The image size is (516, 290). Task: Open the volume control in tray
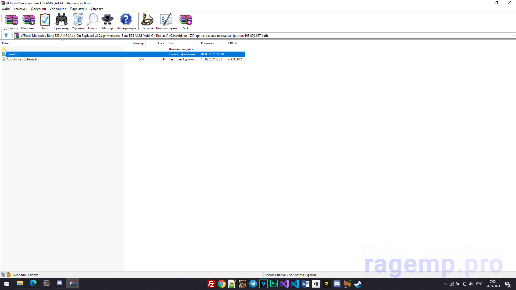(471, 284)
